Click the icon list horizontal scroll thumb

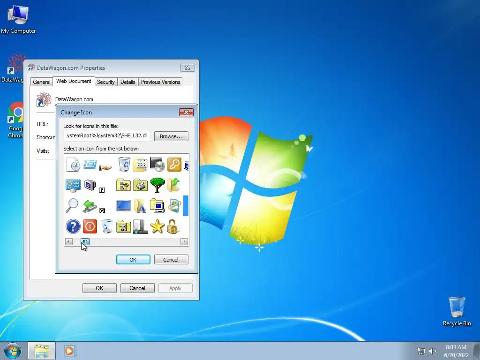(x=85, y=242)
